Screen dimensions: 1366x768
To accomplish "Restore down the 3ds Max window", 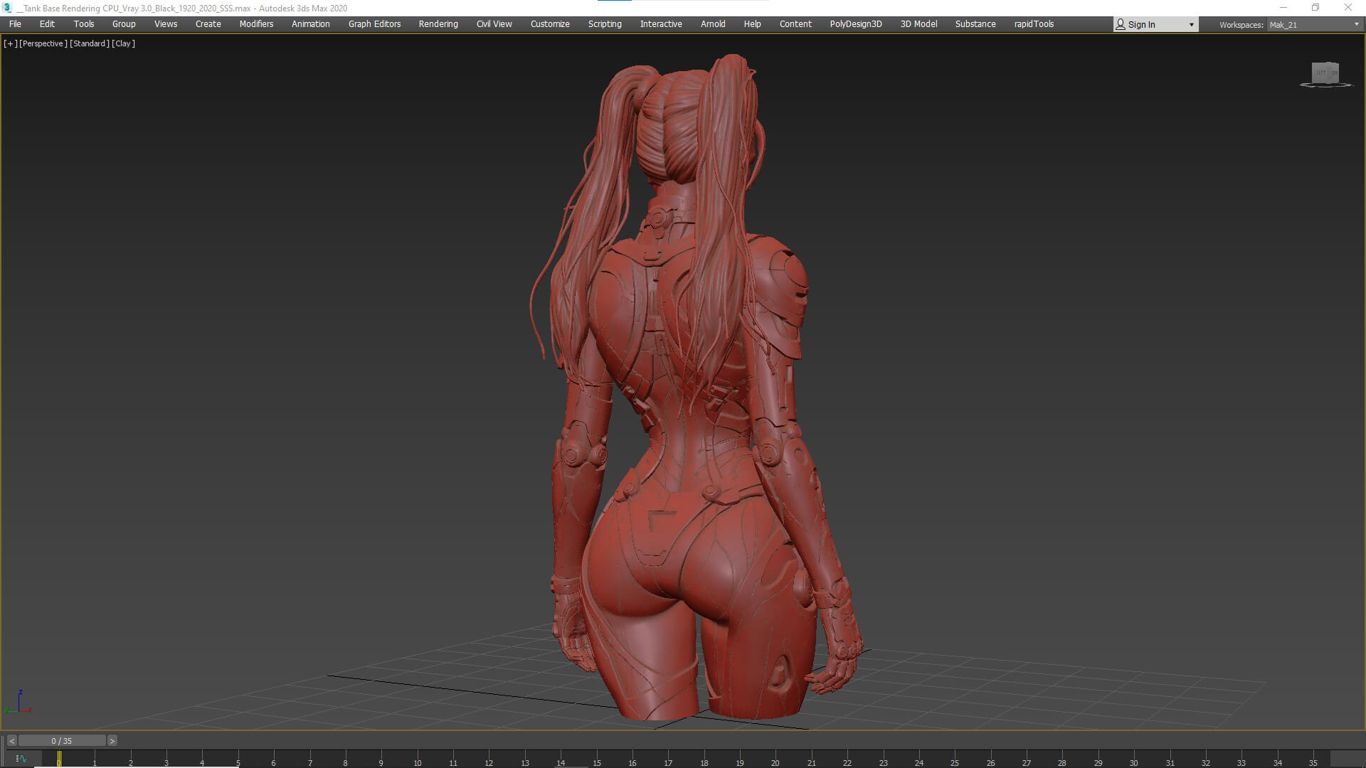I will tap(1315, 8).
